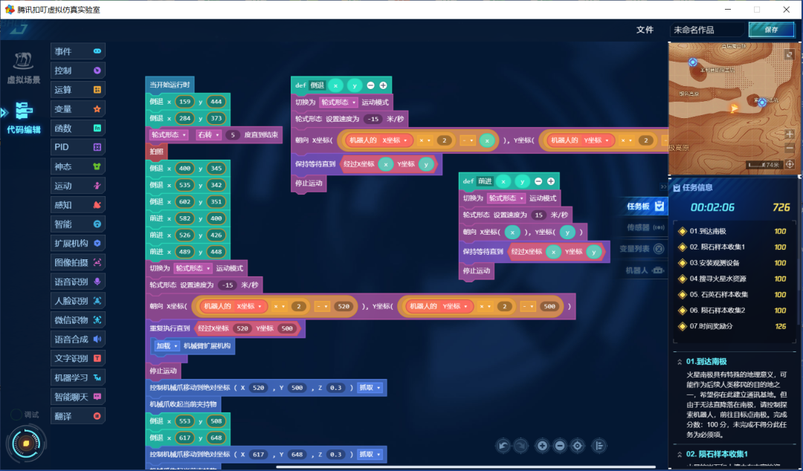This screenshot has width=803, height=471.
Task: Select the 神态 category
Action: [x=78, y=166]
